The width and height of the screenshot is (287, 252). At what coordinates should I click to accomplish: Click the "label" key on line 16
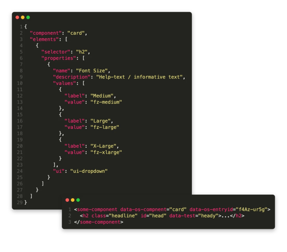pos(74,121)
